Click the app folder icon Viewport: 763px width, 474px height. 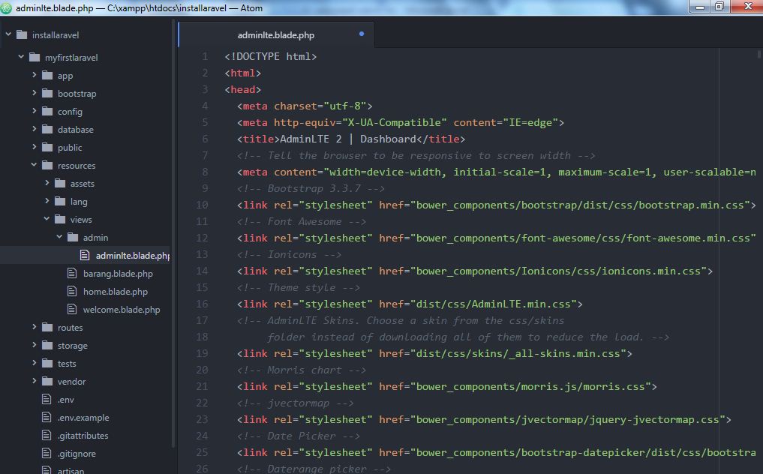(x=47, y=76)
